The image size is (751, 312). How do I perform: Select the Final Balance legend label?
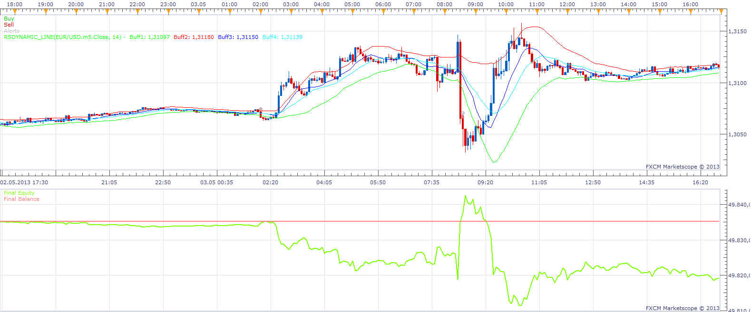point(21,199)
